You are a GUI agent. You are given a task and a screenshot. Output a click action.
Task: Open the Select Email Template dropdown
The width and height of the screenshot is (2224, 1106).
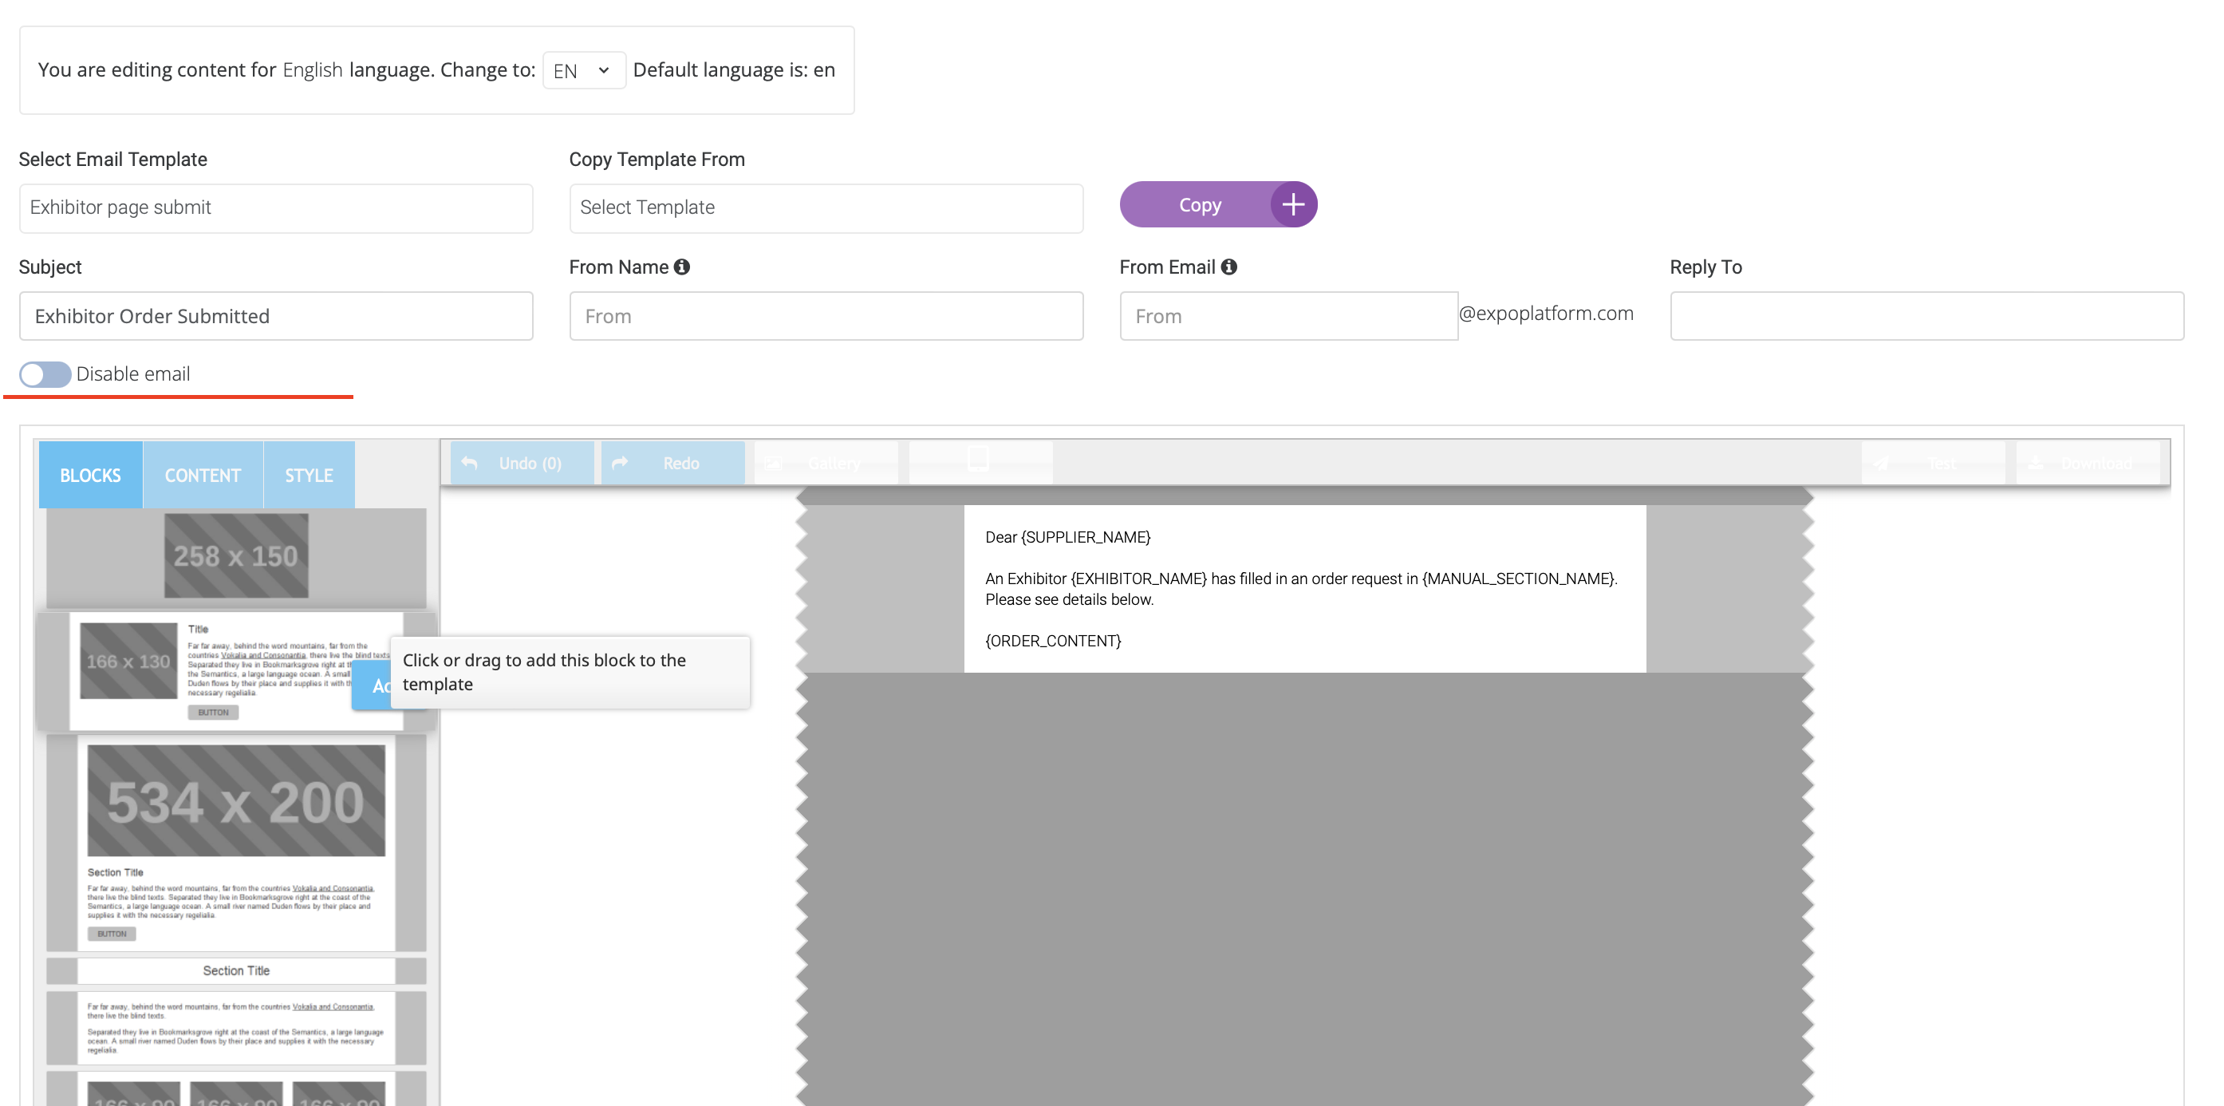pos(275,208)
